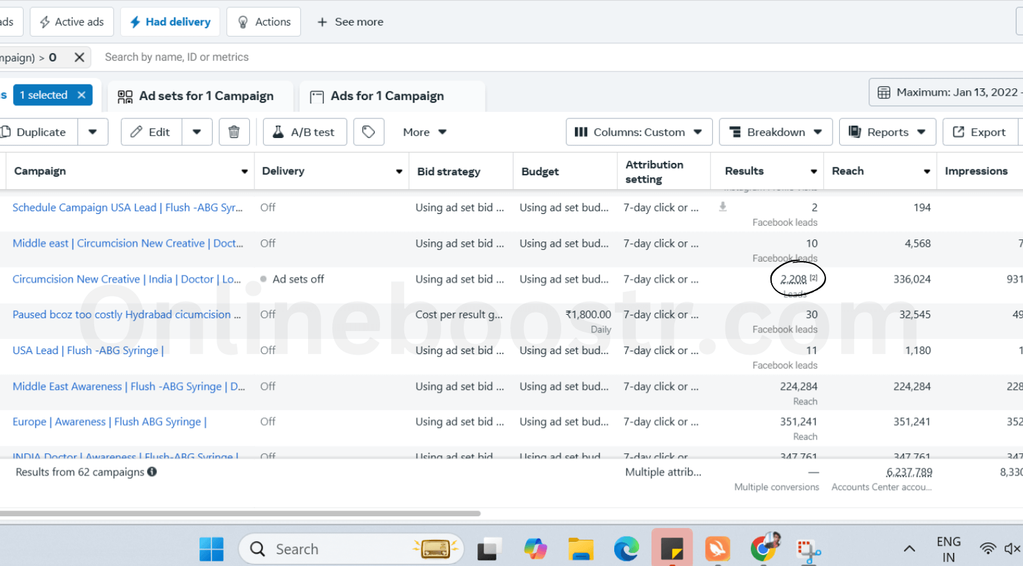Remove filter with the X icon
The height and width of the screenshot is (566, 1023).
click(x=79, y=58)
